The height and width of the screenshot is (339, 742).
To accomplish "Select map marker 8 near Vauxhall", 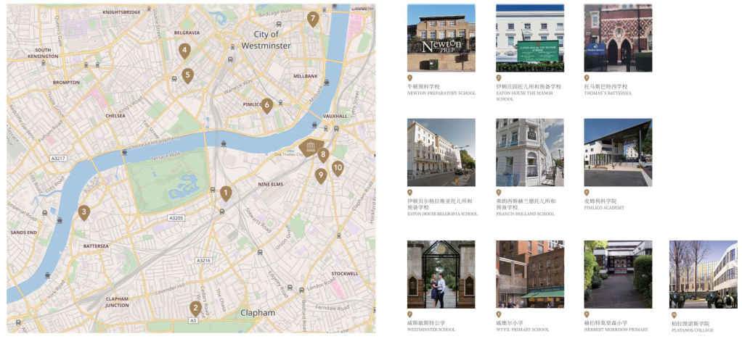I will (x=323, y=154).
